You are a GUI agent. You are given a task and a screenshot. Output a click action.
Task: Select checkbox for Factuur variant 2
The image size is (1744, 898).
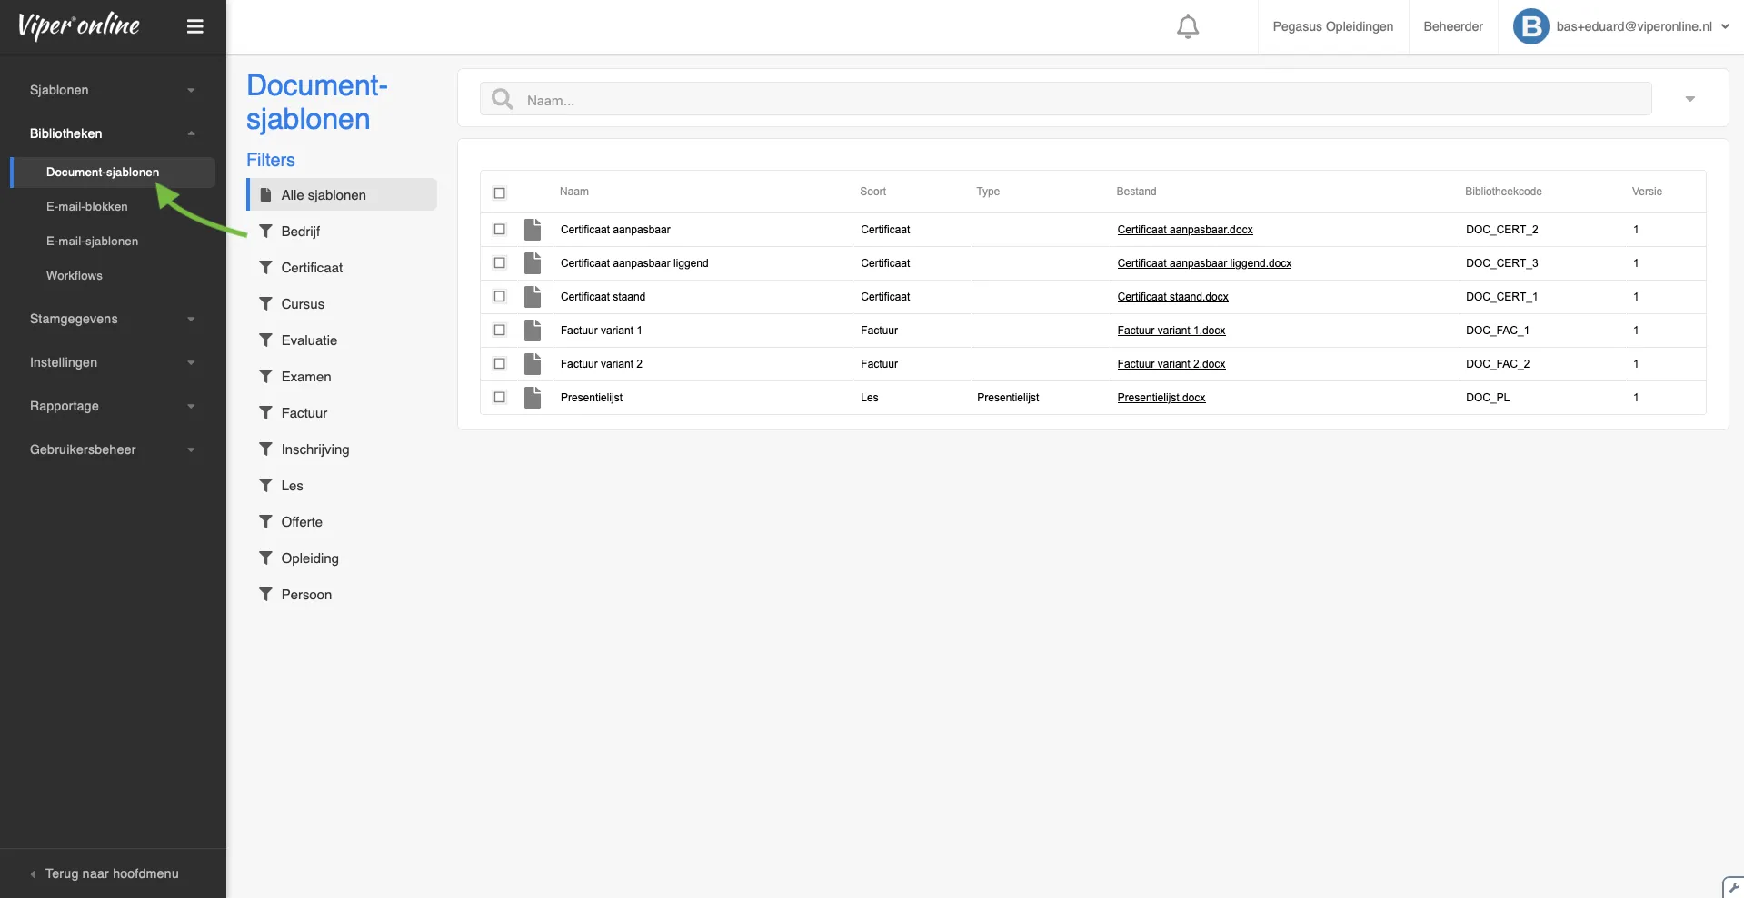pos(499,364)
